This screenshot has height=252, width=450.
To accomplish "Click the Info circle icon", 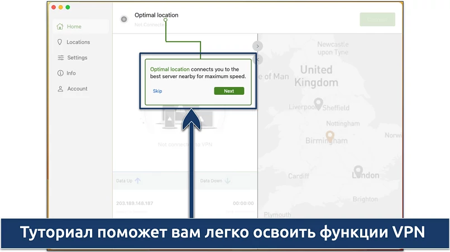I will point(60,73).
